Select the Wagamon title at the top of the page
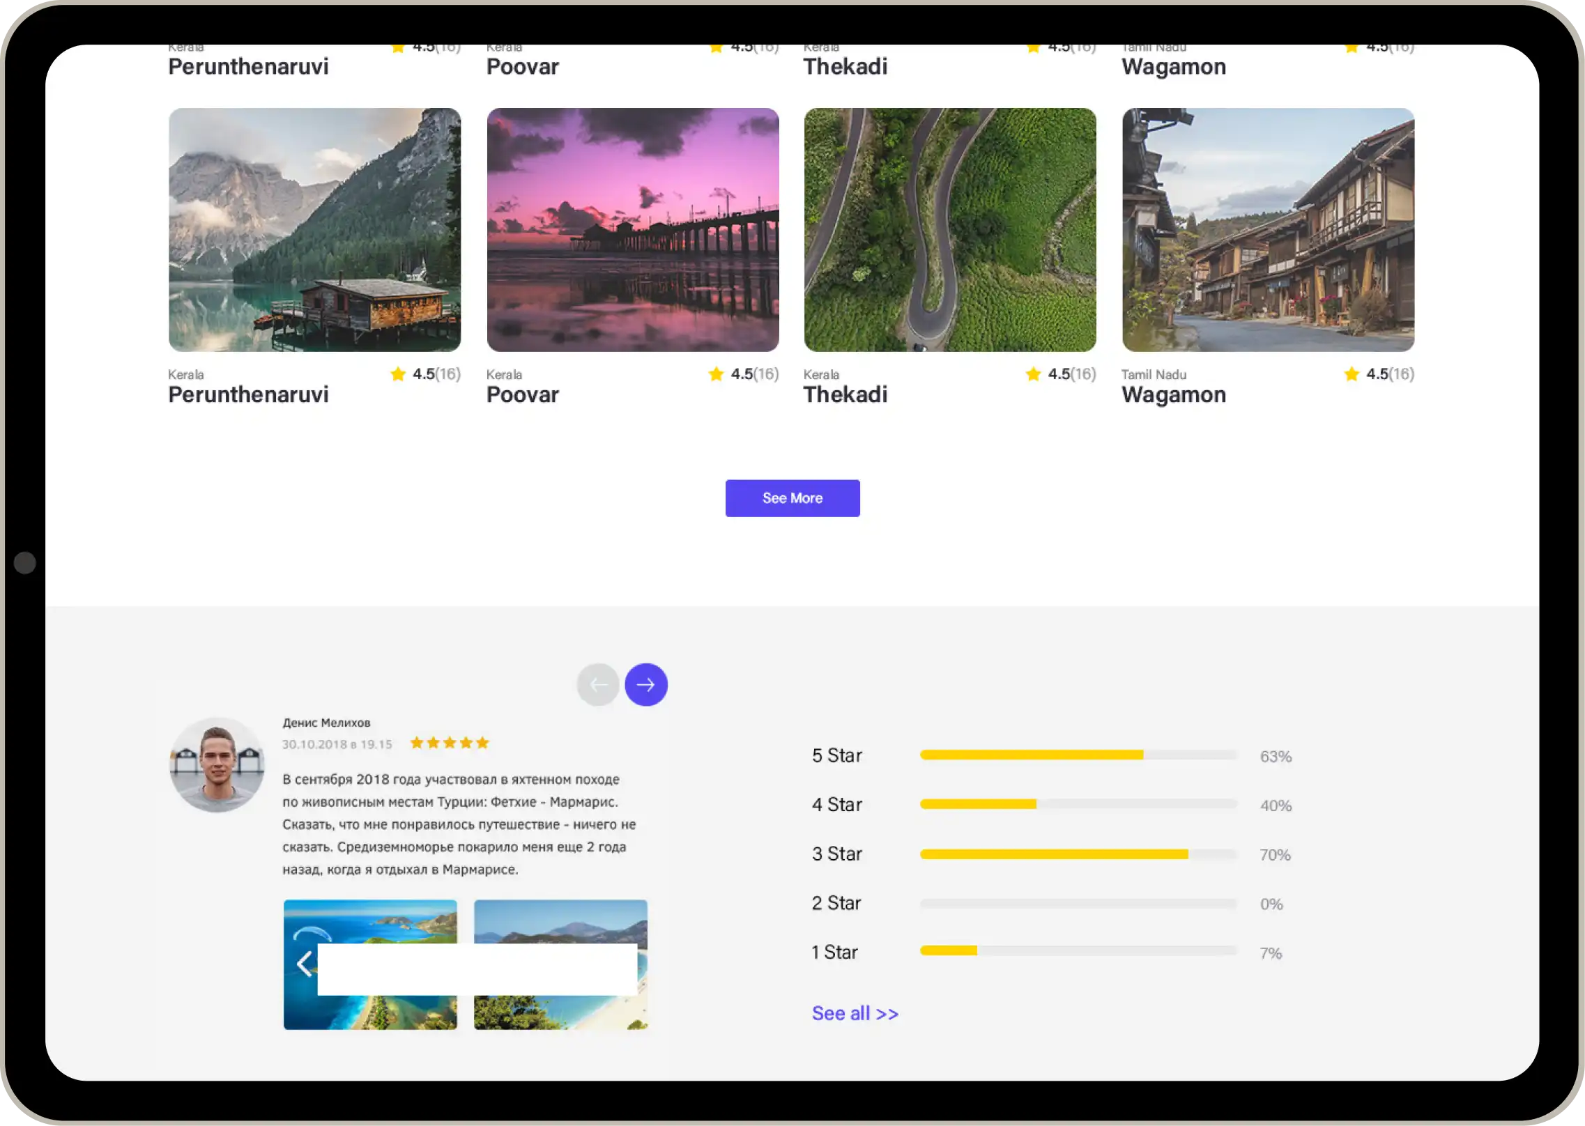1585x1126 pixels. (x=1174, y=67)
